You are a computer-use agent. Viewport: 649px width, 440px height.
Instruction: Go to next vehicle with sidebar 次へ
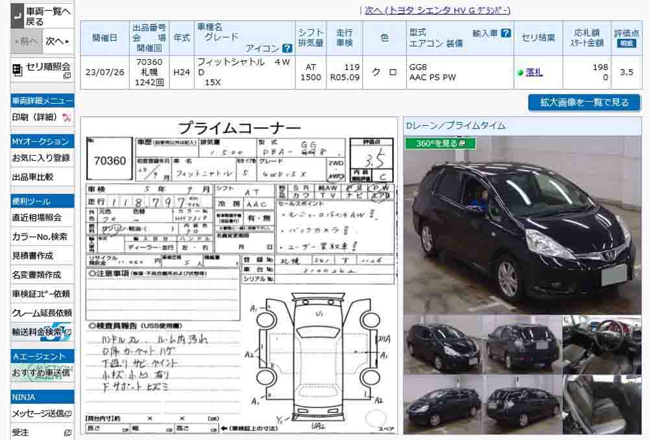click(x=58, y=42)
